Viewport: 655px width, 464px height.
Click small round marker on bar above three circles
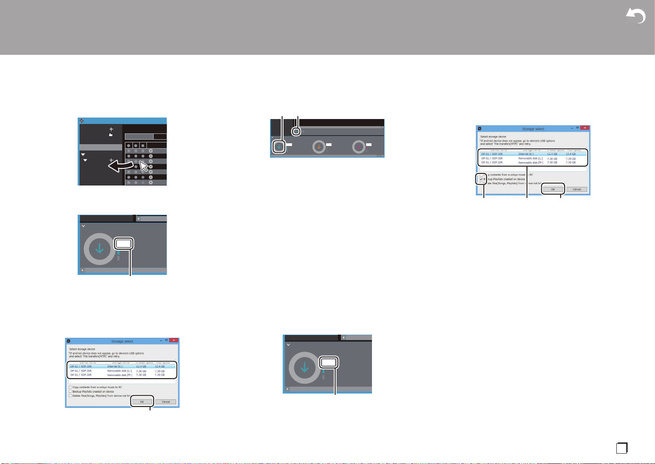[x=296, y=132]
